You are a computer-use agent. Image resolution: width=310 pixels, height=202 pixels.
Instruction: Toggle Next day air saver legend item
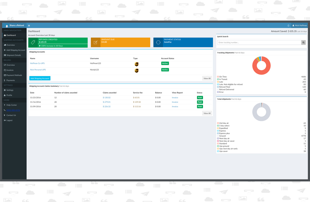tap(226, 141)
